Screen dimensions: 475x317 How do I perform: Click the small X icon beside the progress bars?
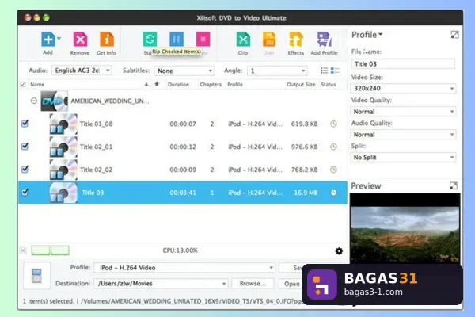[x=23, y=250]
